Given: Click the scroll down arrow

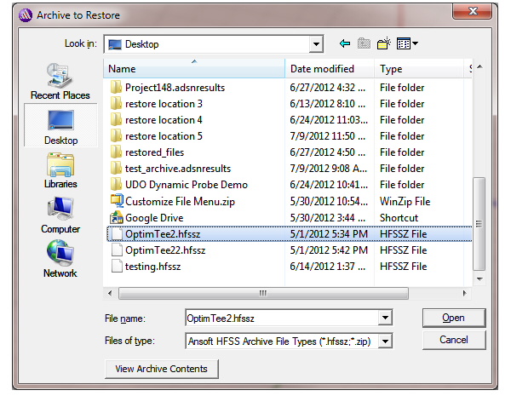Looking at the screenshot, I should click(x=479, y=278).
